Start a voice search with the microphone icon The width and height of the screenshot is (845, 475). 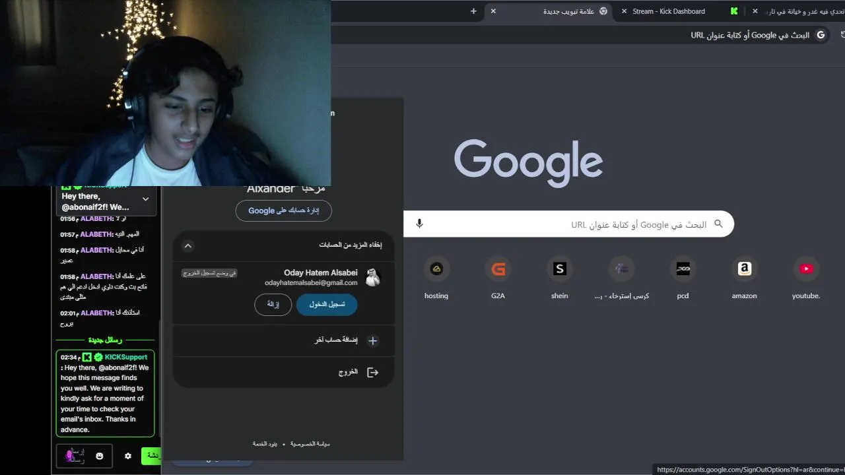[x=419, y=224]
